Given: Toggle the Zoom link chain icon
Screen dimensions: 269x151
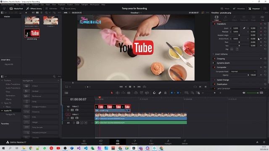Looking at the screenshot, I should tap(244, 28).
